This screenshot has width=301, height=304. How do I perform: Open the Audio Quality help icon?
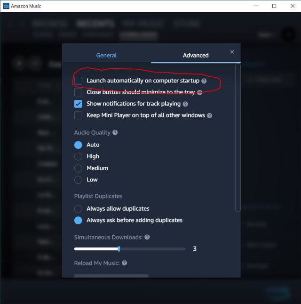pyautogui.click(x=115, y=132)
